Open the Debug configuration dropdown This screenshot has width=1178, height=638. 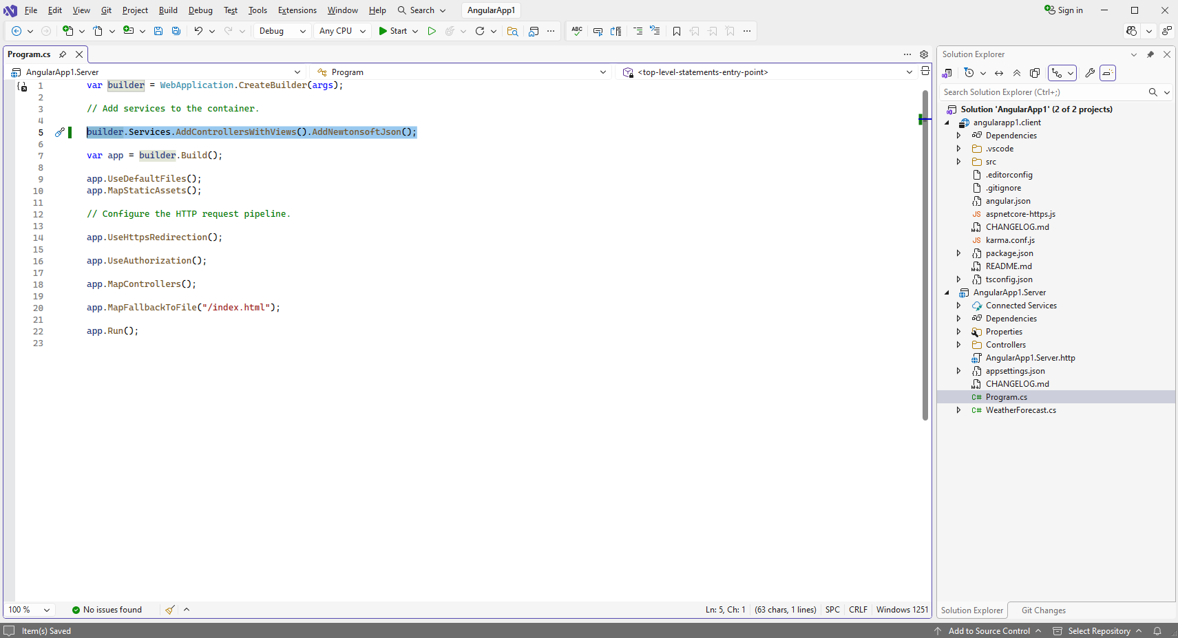[x=282, y=31]
